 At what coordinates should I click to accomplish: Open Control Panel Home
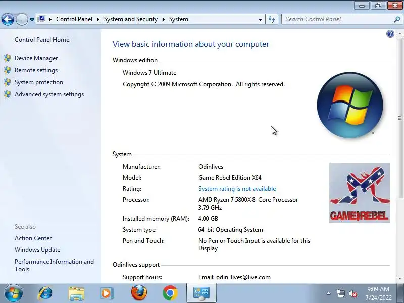(42, 40)
